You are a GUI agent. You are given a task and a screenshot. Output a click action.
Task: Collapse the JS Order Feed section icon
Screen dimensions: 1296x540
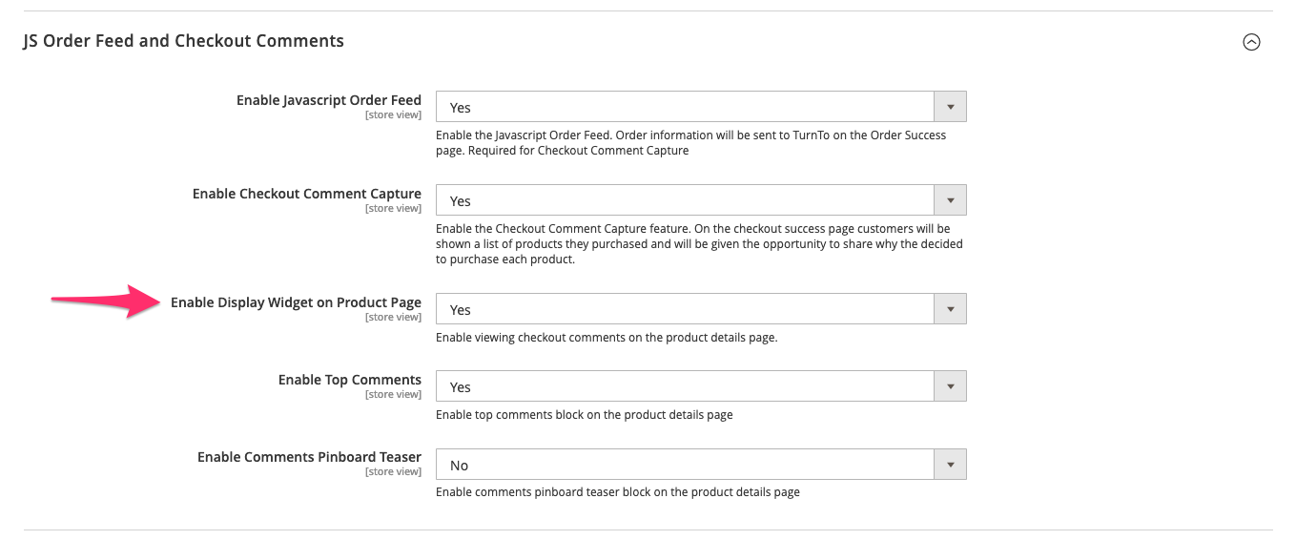(x=1251, y=42)
